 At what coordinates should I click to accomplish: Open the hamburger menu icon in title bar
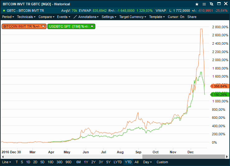click(204, 4)
